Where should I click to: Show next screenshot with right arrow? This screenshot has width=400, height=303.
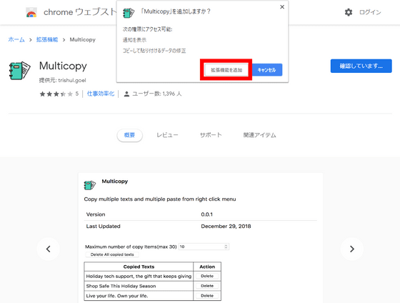tap(351, 249)
